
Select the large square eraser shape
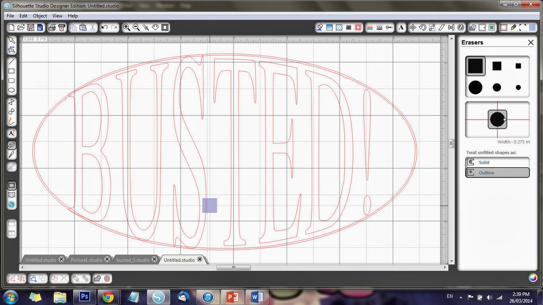point(475,66)
